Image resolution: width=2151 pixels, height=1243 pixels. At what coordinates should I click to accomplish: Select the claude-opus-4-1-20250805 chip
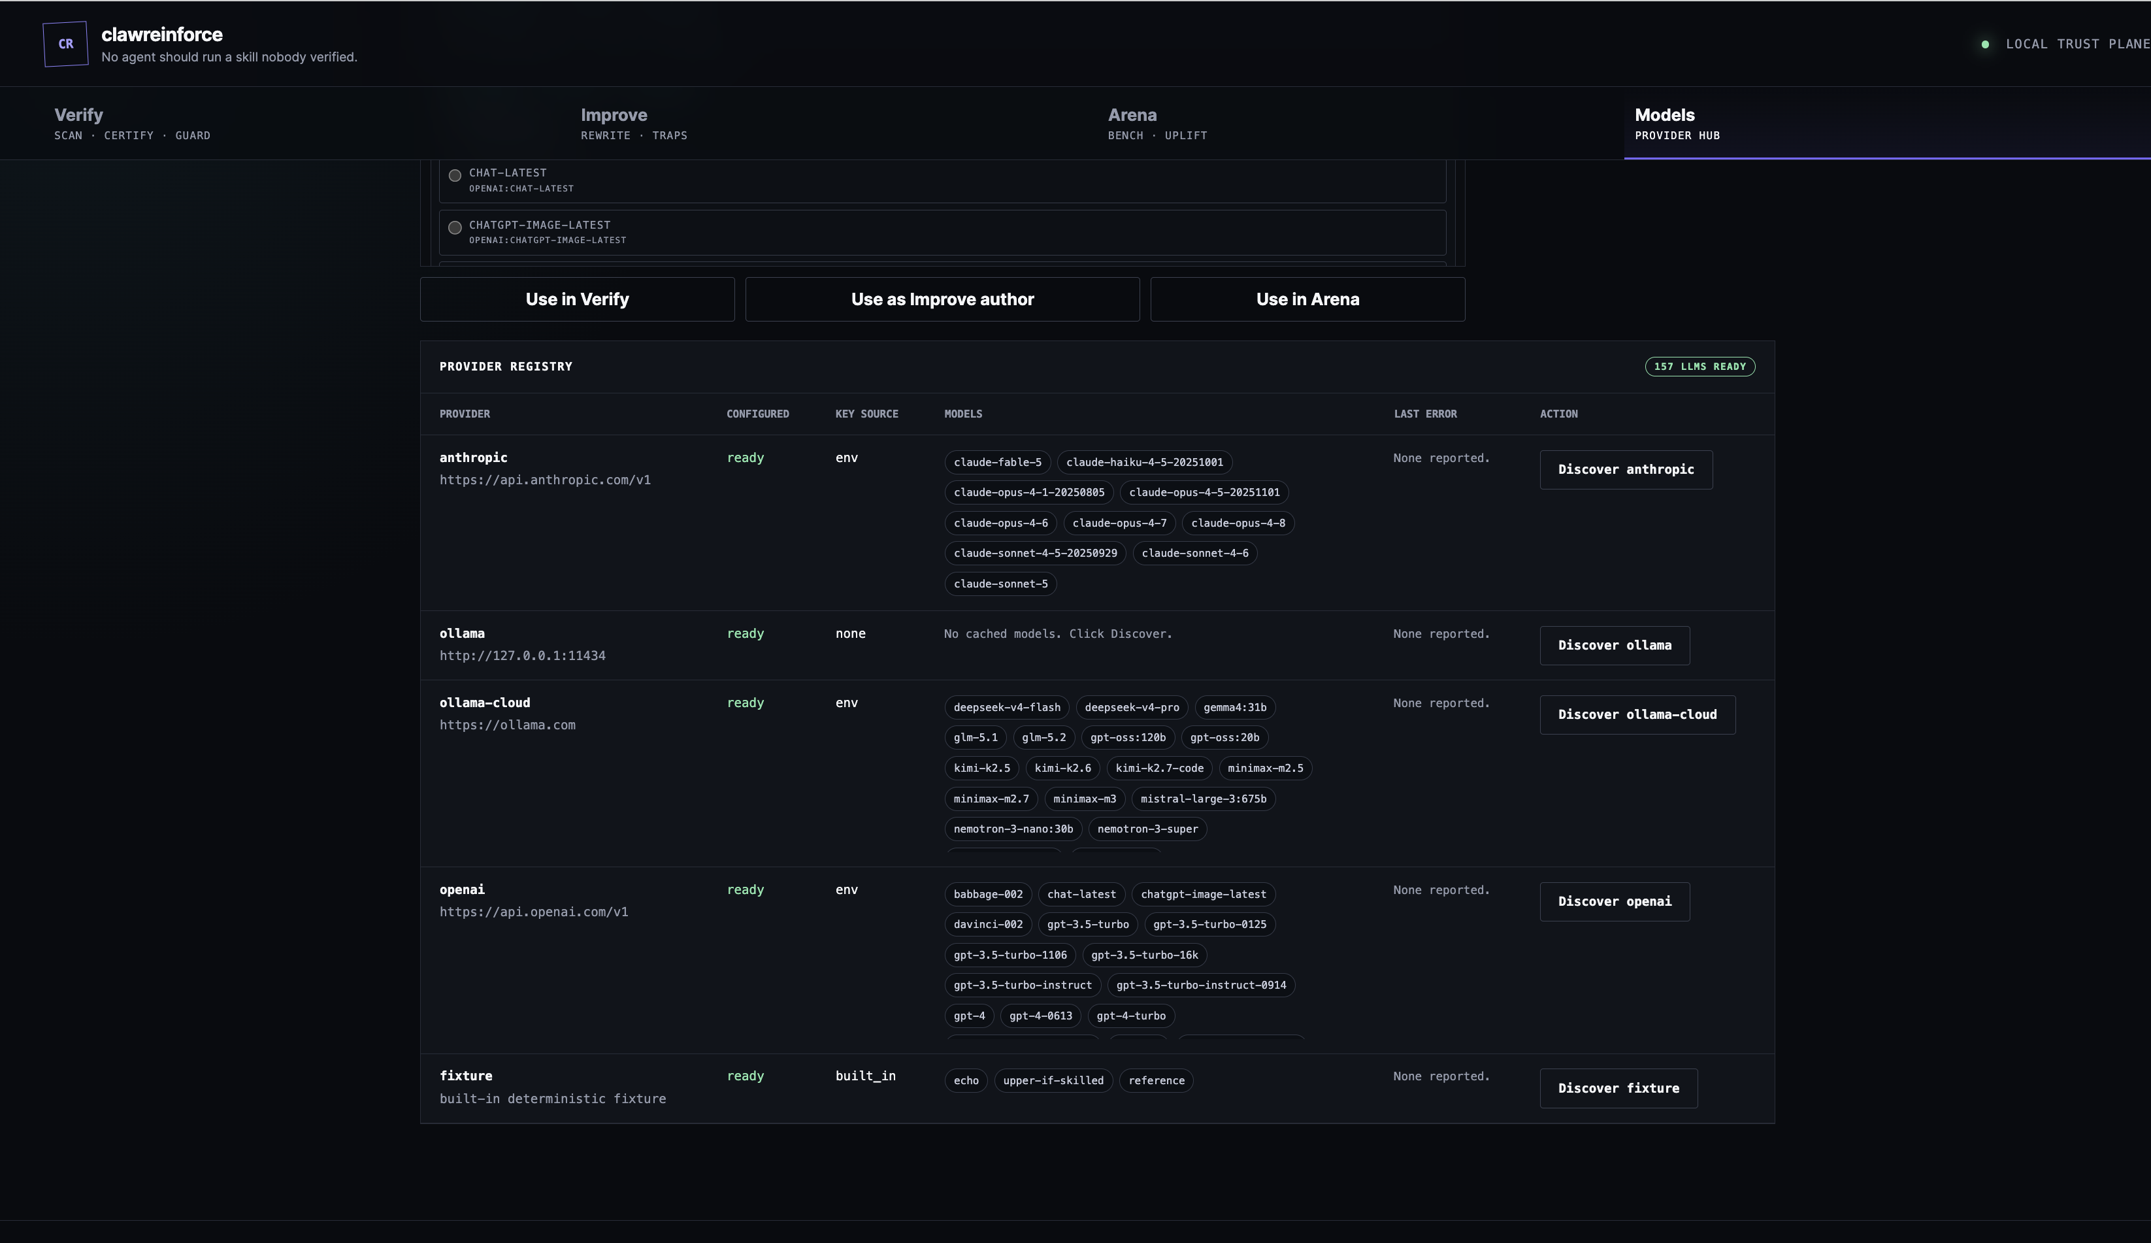pos(1028,493)
